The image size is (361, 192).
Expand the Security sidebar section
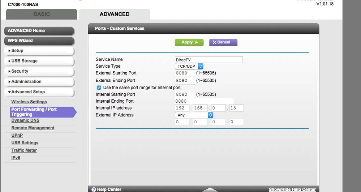[39, 72]
